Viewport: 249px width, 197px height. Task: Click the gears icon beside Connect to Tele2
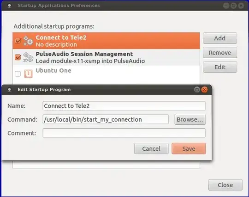coord(28,41)
